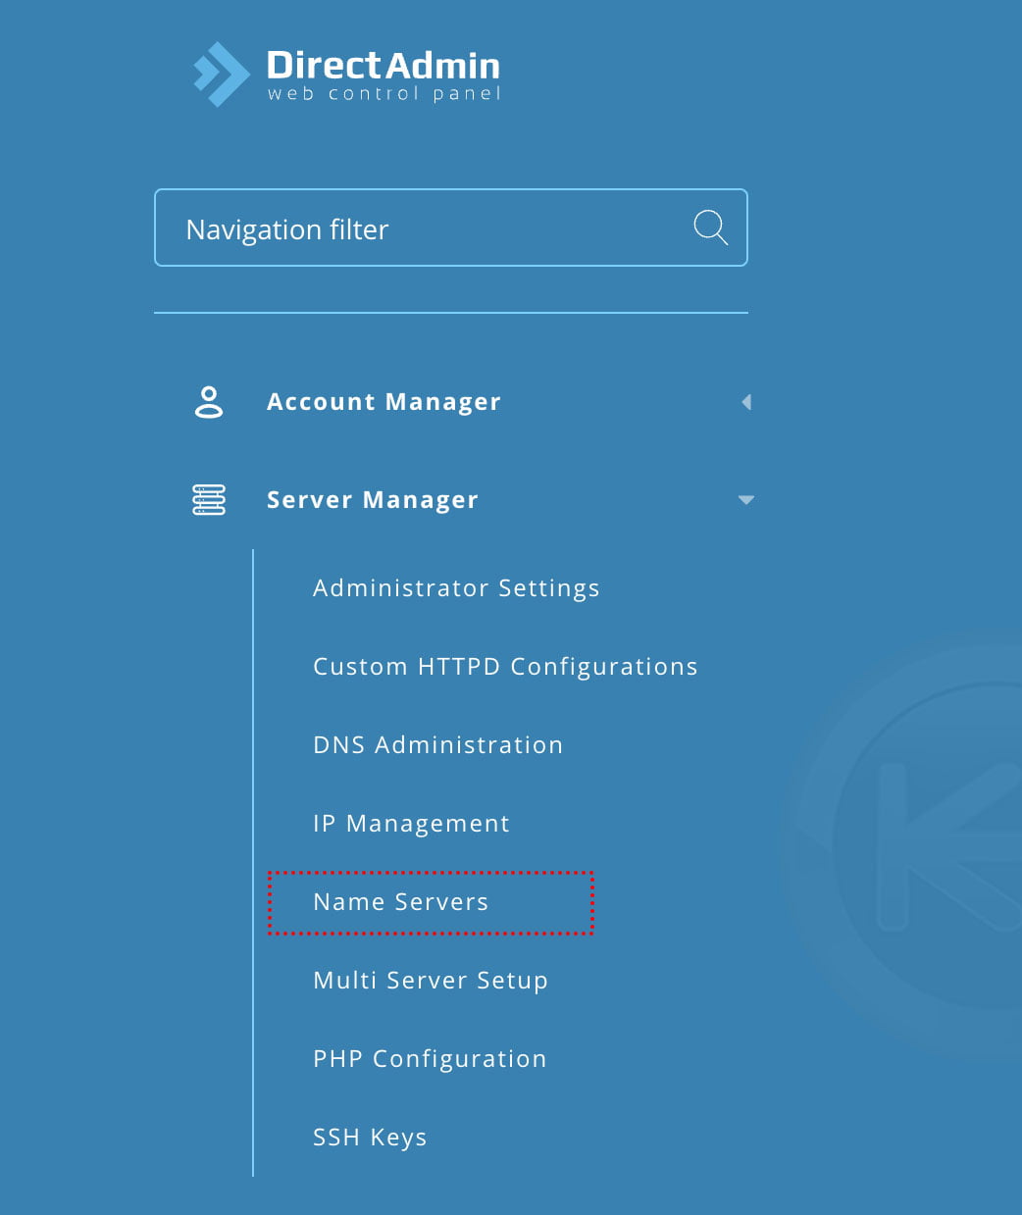The image size is (1022, 1215).
Task: Select the Account Manager person icon
Action: tap(208, 402)
